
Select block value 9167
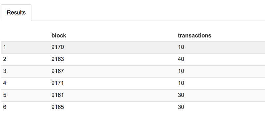click(58, 71)
